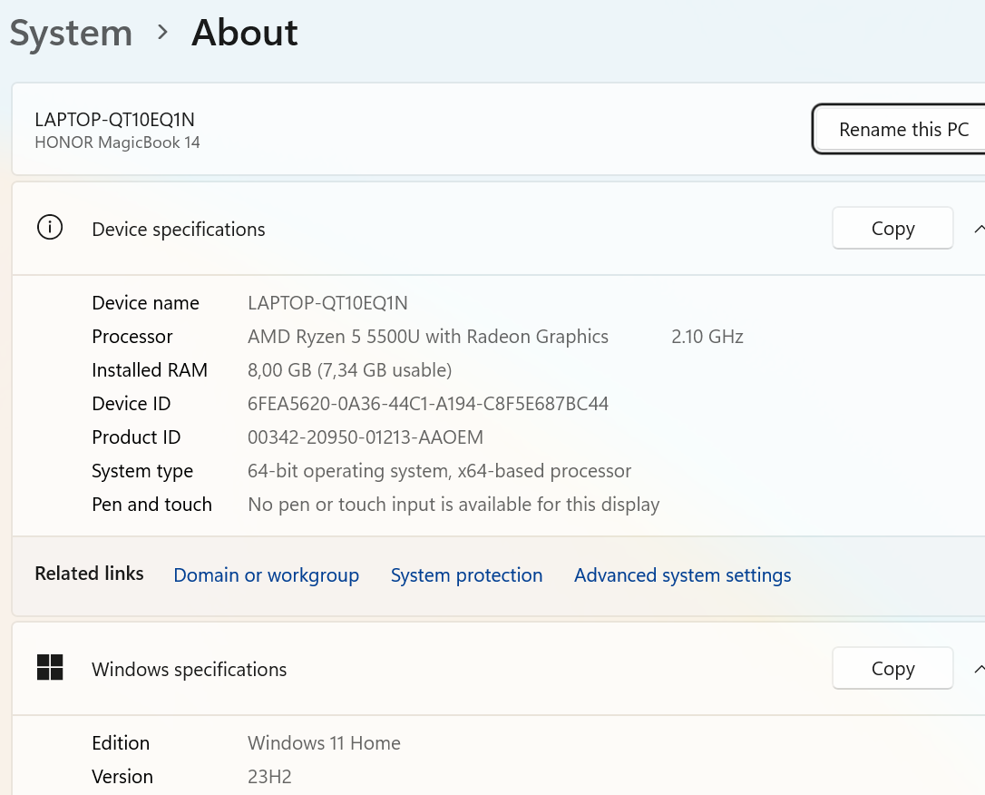The width and height of the screenshot is (985, 795).
Task: Click the Related links label
Action: coord(89,574)
